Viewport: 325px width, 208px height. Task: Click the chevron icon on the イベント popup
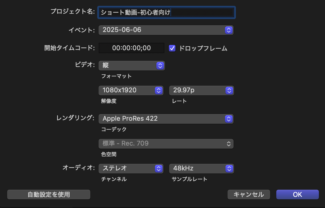[x=229, y=30]
